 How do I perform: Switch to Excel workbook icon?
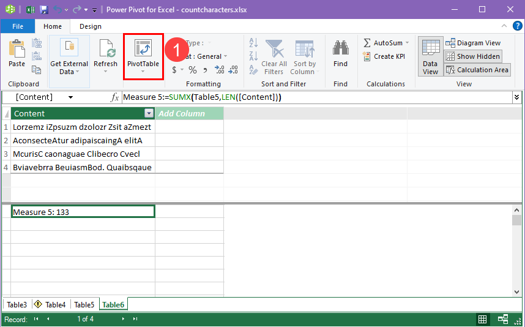pyautogui.click(x=31, y=10)
